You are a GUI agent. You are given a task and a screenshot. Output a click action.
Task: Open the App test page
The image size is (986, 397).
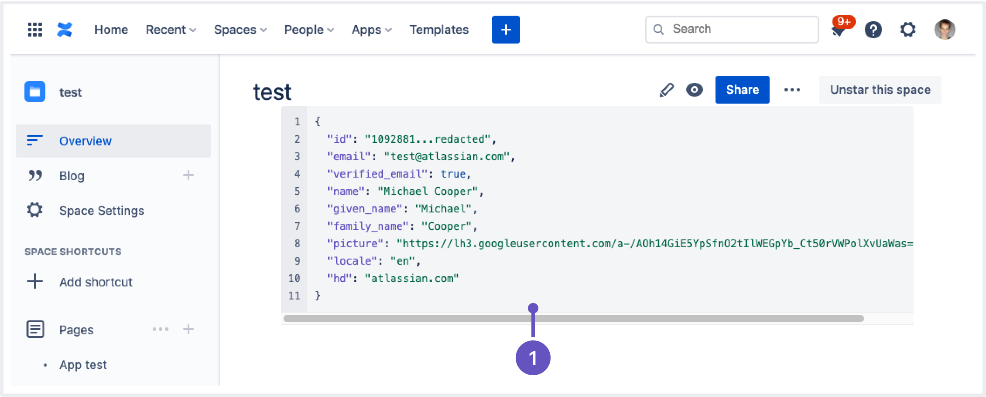pyautogui.click(x=83, y=365)
